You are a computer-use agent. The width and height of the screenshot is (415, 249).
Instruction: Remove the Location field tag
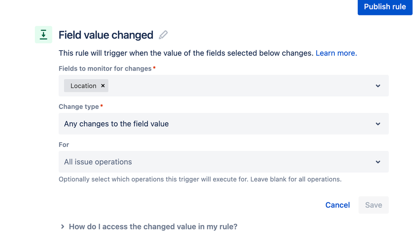pyautogui.click(x=103, y=86)
